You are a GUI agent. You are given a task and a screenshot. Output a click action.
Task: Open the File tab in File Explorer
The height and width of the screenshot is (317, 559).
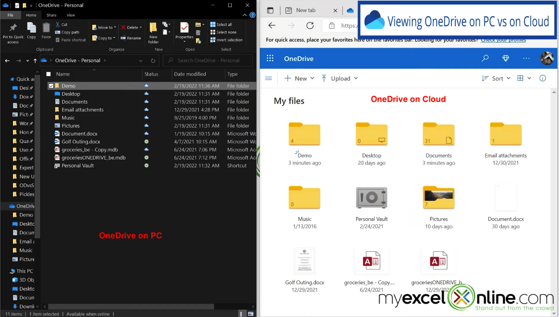10,15
